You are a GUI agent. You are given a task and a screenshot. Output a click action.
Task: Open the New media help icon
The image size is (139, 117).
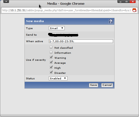111,21
